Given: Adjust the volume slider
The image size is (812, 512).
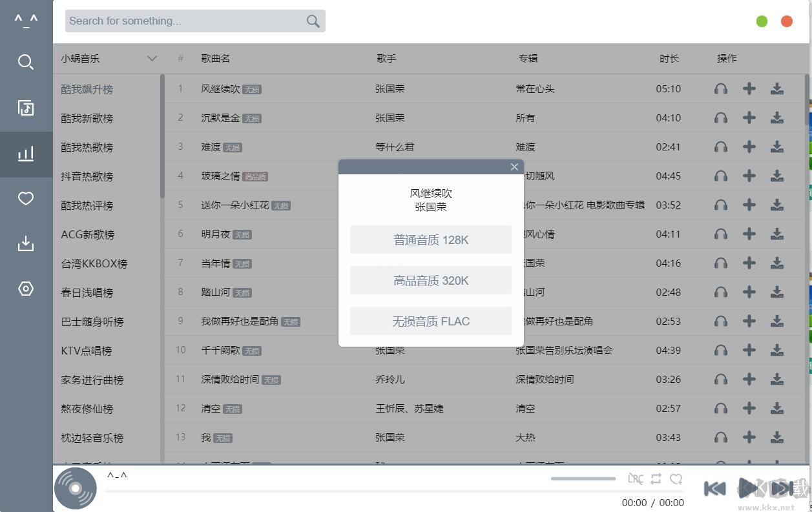Looking at the screenshot, I should coord(583,478).
